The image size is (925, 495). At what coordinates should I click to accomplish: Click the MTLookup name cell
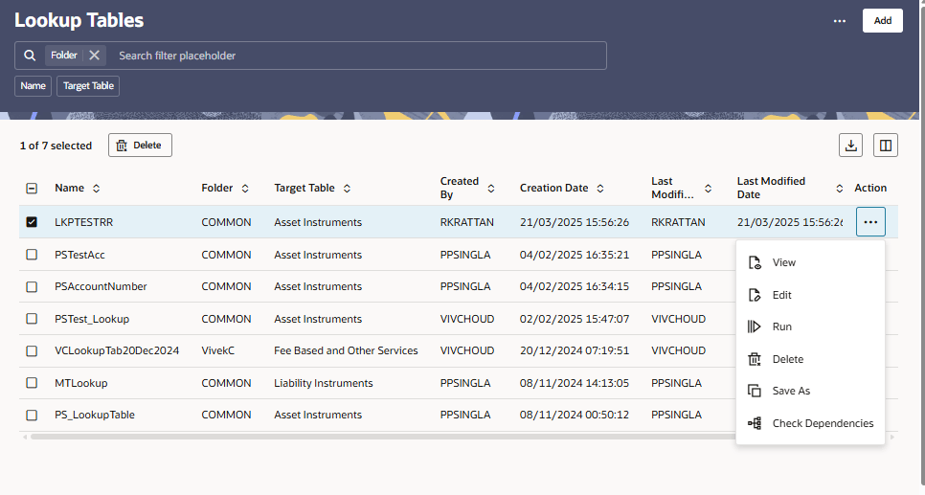click(80, 384)
